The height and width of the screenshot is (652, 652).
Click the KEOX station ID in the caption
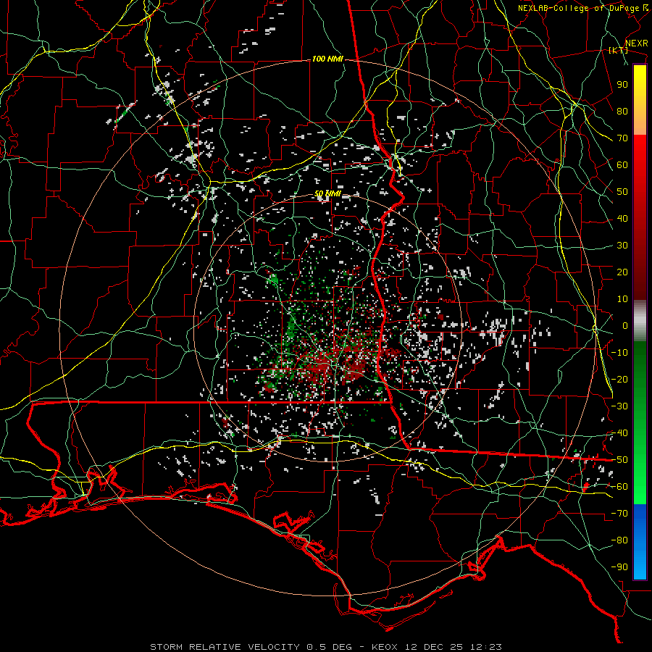tap(385, 647)
